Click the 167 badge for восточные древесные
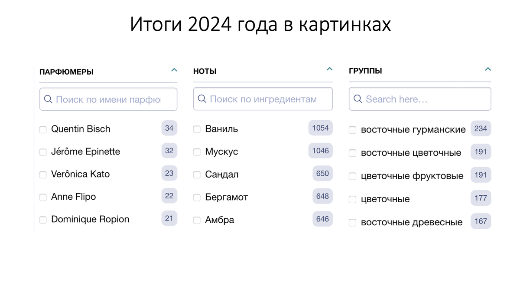This screenshot has height=293, width=520. (481, 221)
